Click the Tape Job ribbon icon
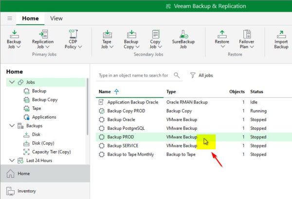This screenshot has width=292, height=199. pos(107,34)
